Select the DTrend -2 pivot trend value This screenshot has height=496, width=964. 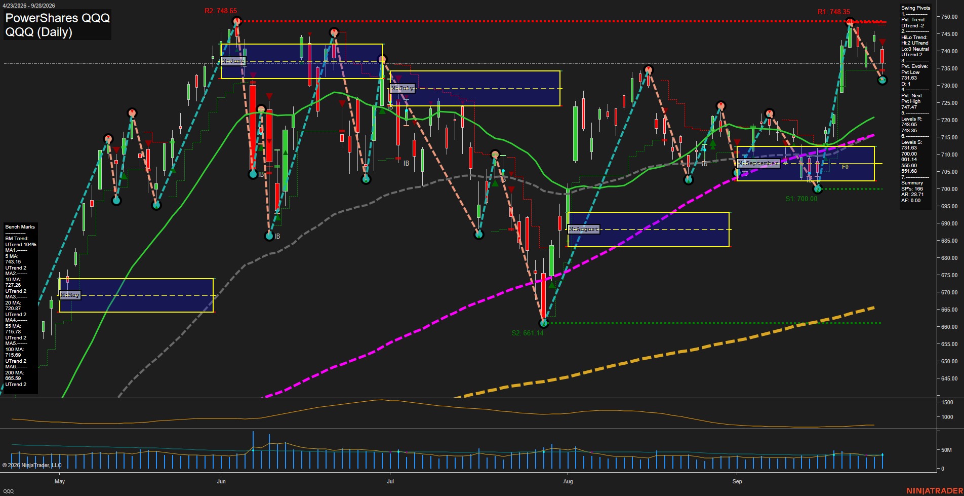point(912,25)
